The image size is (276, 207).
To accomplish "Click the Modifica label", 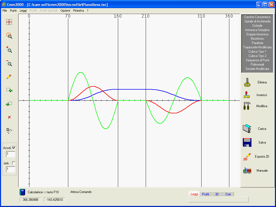I will coord(262,106).
